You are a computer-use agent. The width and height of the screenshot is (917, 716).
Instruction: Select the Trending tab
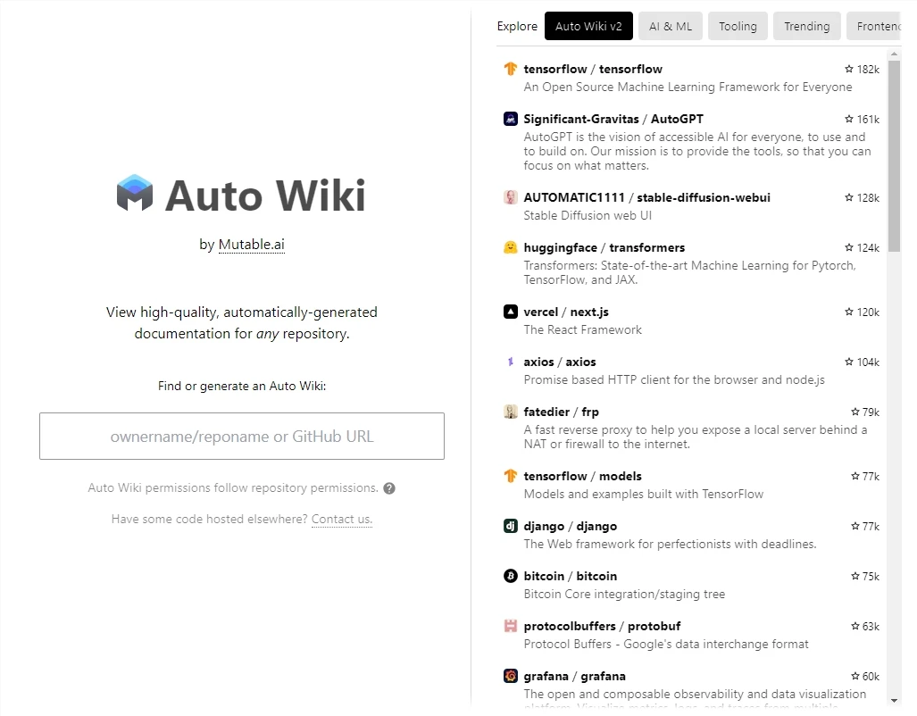tap(806, 26)
